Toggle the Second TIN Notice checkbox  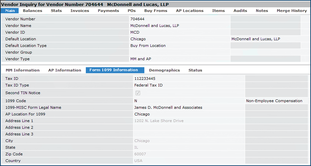coord(138,93)
